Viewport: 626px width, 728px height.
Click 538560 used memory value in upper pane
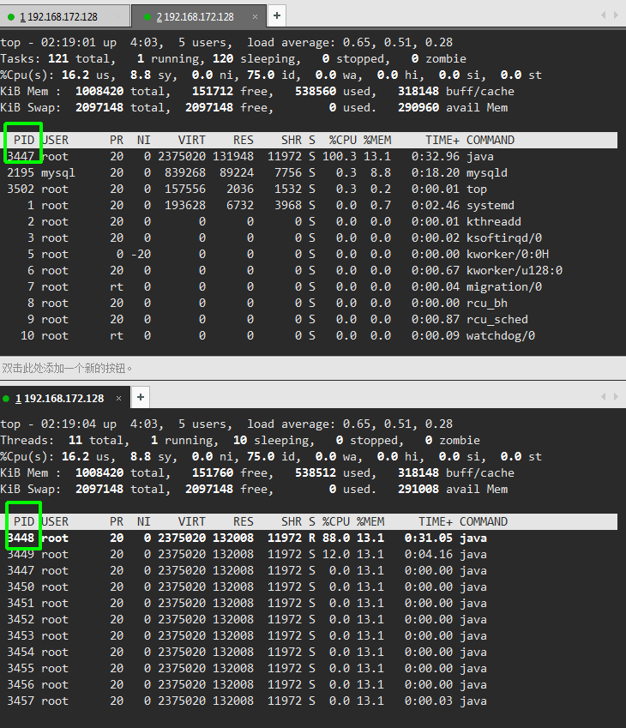316,92
